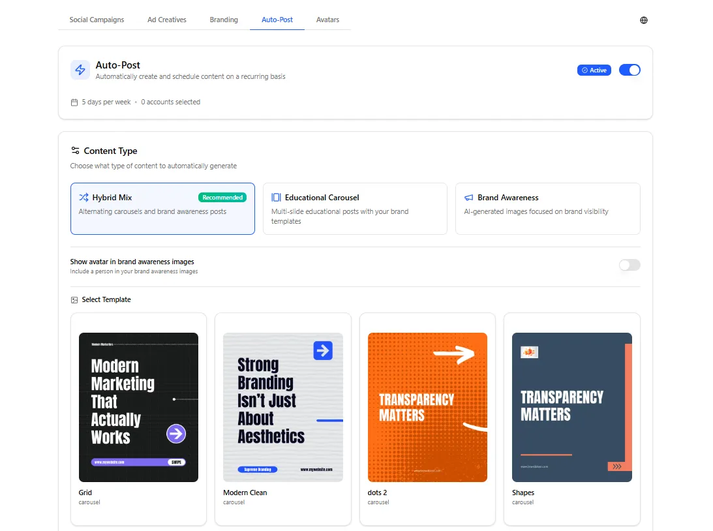The height and width of the screenshot is (531, 713).
Task: Enable show avatar in brand awareness images
Action: click(x=630, y=265)
